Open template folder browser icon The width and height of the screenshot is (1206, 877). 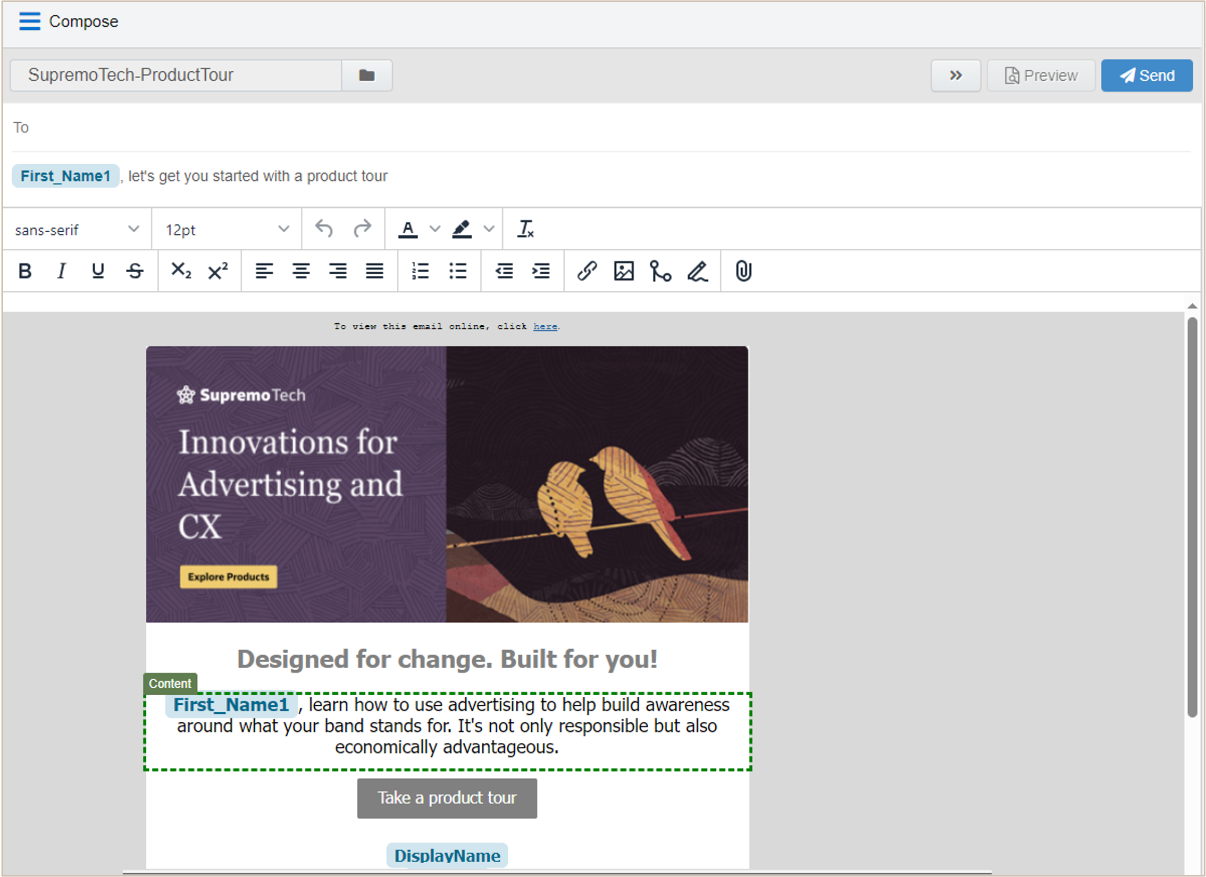tap(366, 75)
